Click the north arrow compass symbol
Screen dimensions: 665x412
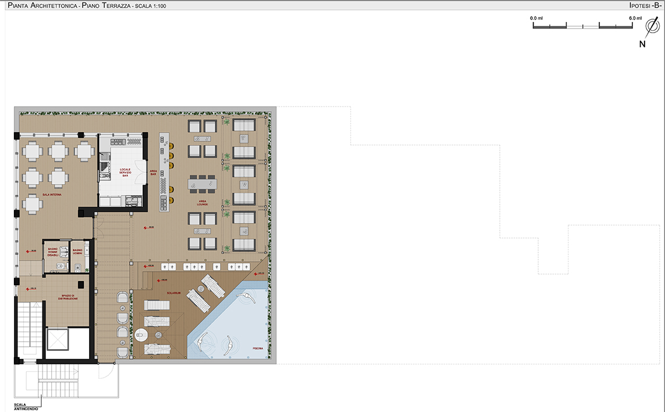[651, 27]
